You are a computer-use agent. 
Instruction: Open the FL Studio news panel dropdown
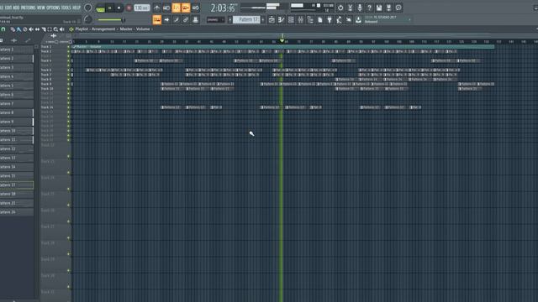click(x=409, y=19)
